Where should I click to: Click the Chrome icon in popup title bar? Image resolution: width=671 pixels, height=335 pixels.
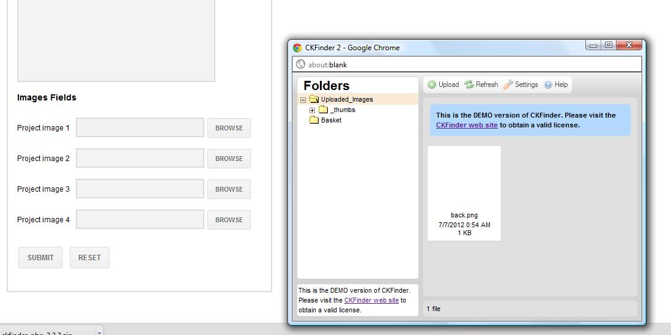pos(297,48)
